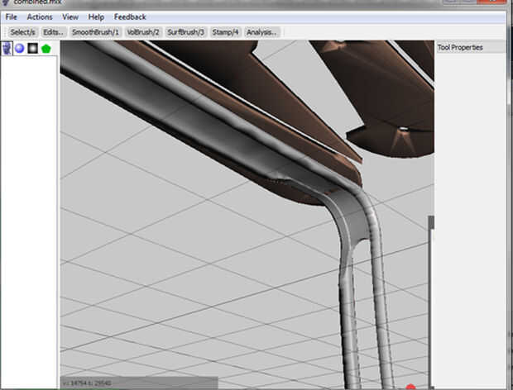
Task: Open the Feedback menu
Action: (x=130, y=17)
